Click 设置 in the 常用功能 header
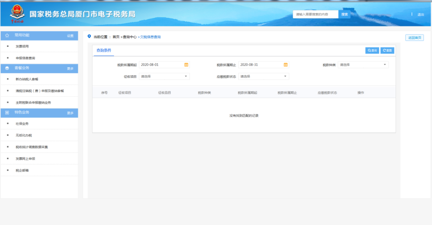The image size is (432, 225). [70, 36]
